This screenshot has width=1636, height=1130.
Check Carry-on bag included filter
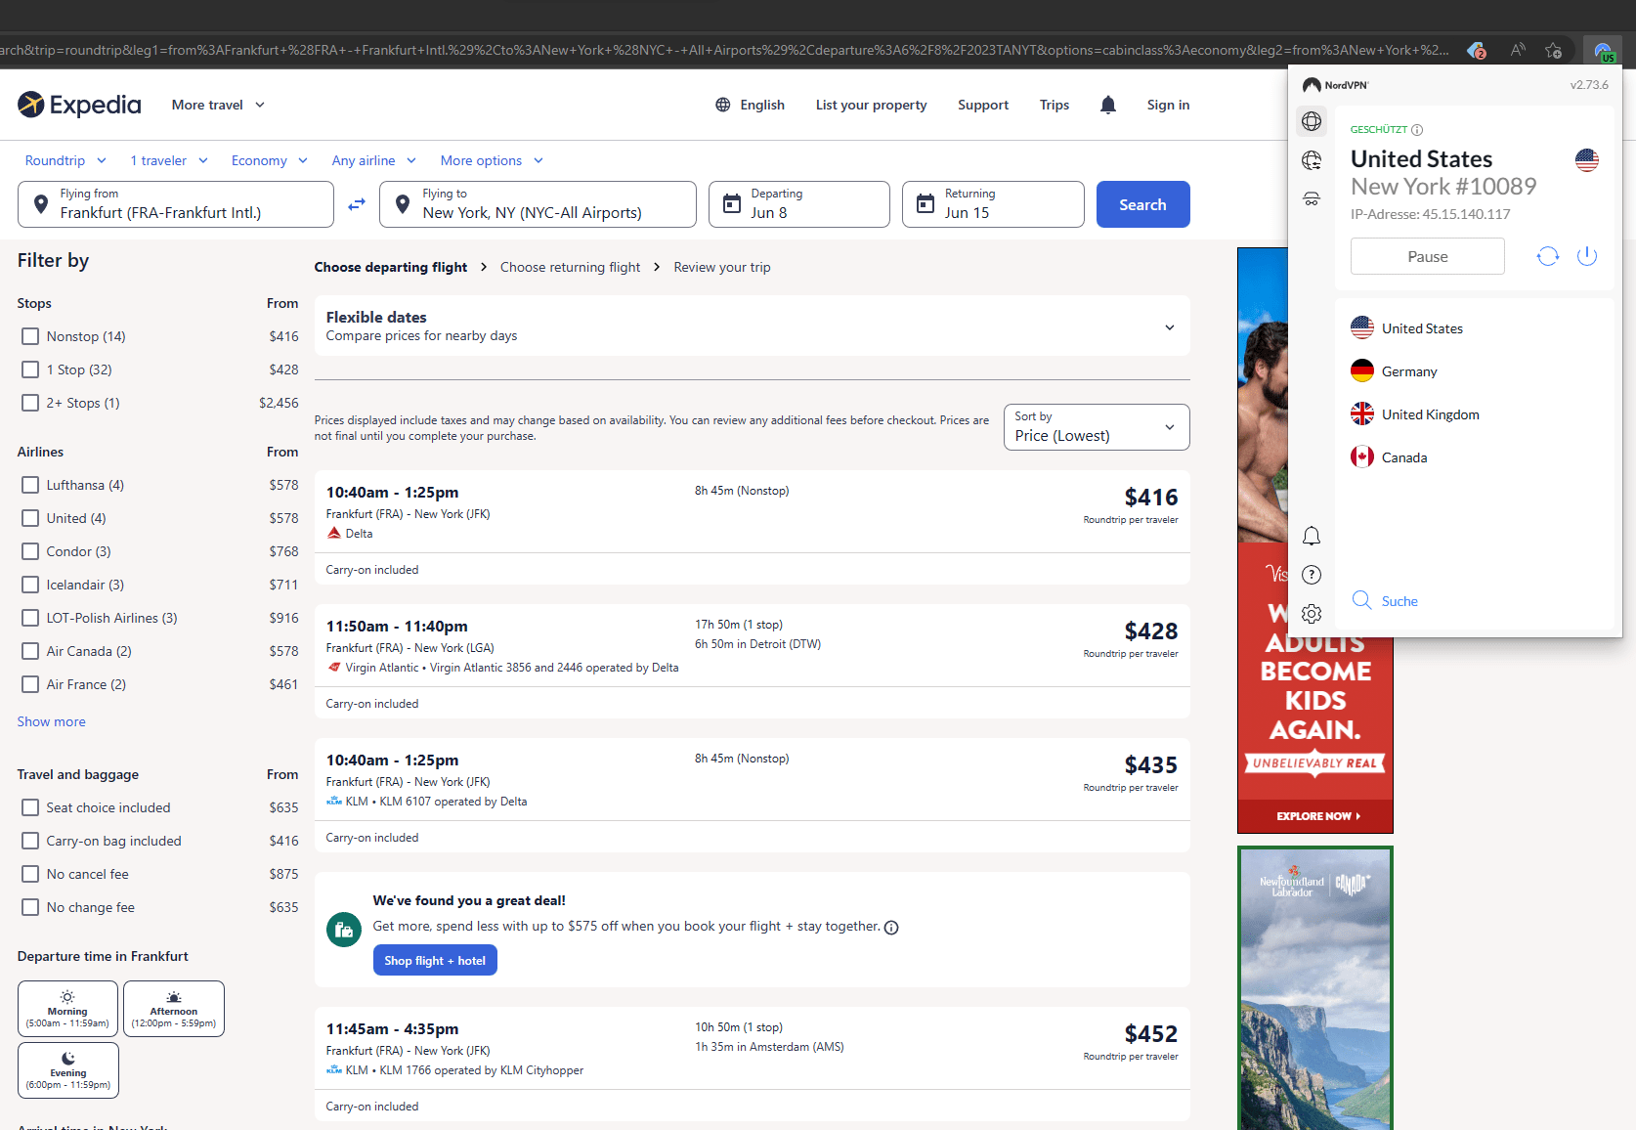[30, 841]
